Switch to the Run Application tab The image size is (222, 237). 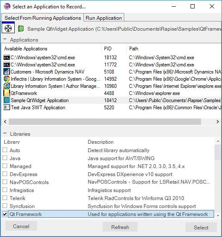click(x=104, y=18)
